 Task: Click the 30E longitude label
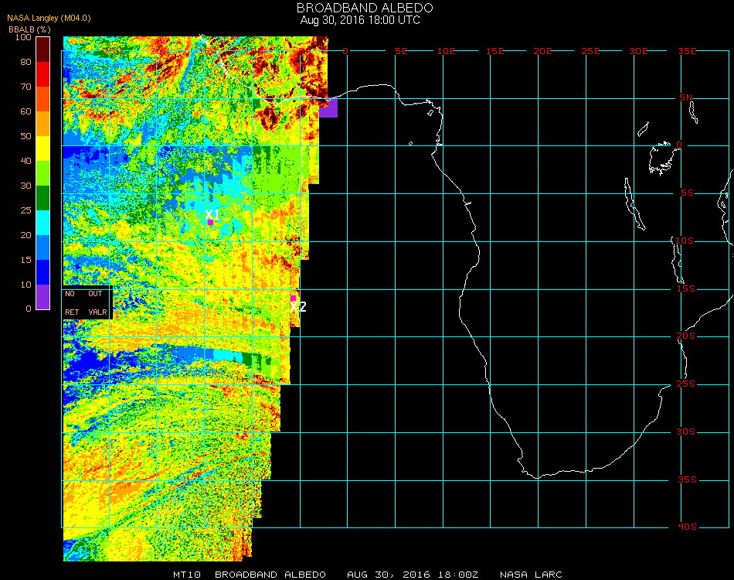click(638, 51)
